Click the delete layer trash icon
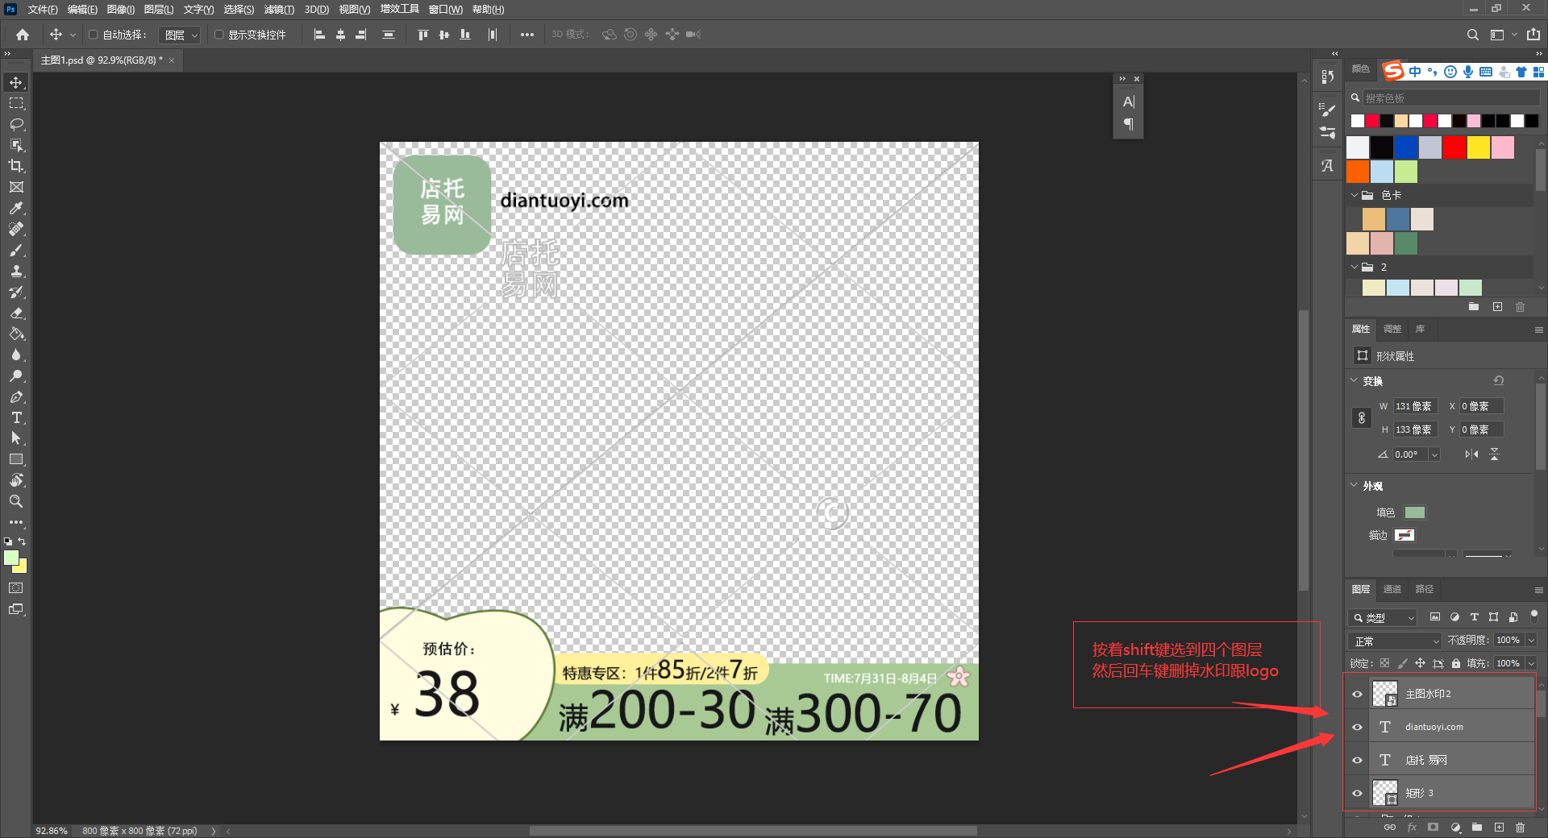 1520,828
